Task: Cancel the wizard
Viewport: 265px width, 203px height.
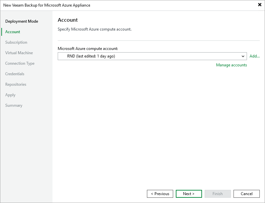Action: [247, 194]
